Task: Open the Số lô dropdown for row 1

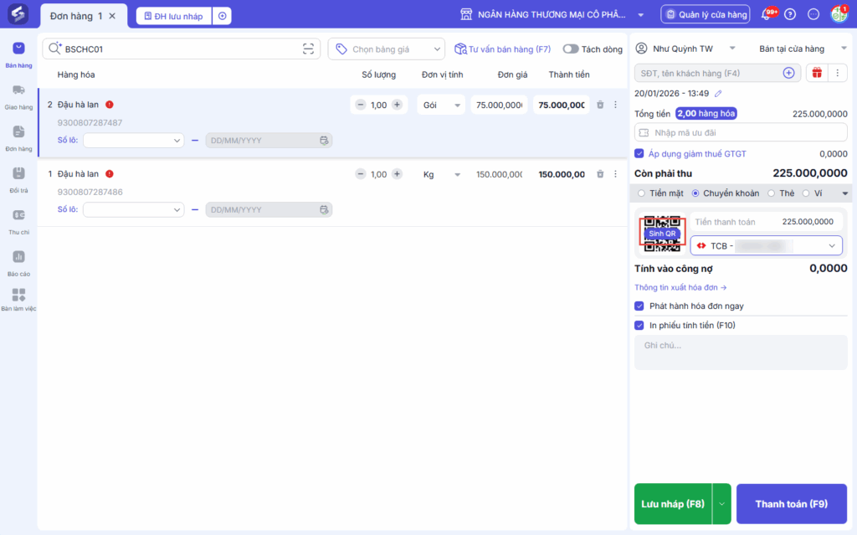Action: [x=133, y=209]
